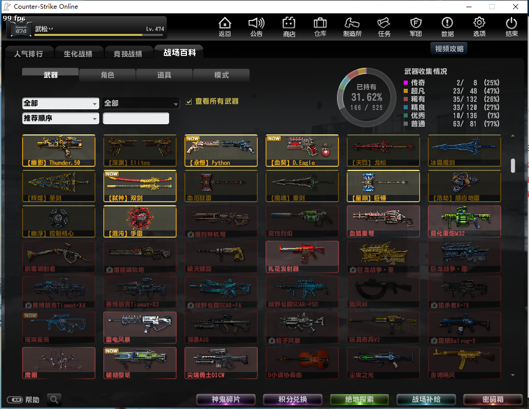
Task: Select the 冰霜魔剑 weapon card
Action: (x=465, y=150)
